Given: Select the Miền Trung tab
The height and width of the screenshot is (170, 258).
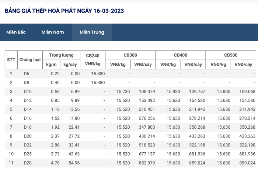Looking at the screenshot, I should (x=92, y=32).
